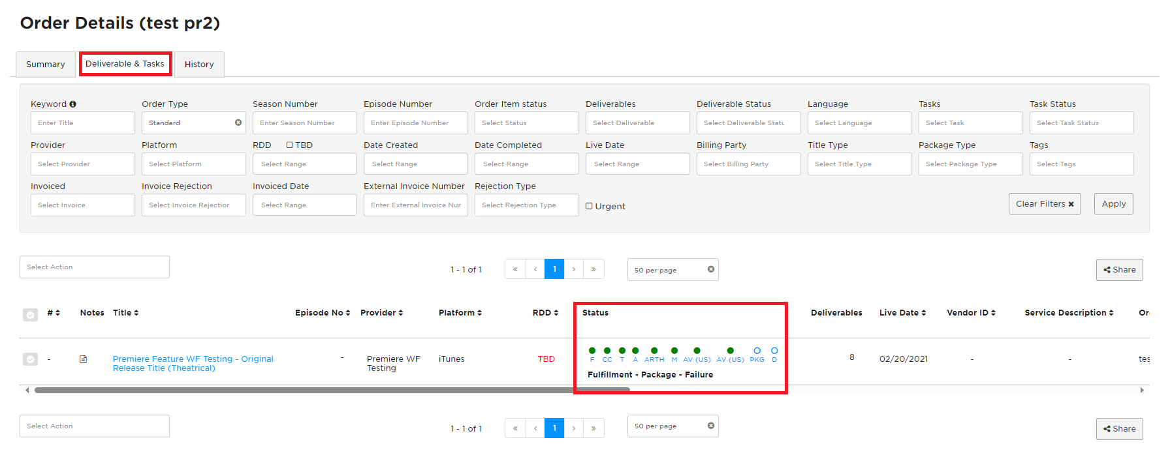The width and height of the screenshot is (1170, 457).
Task: Clear the 50 per page value above table
Action: 711,269
